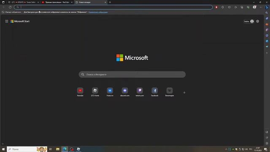
Task: Open the sidebar Search icon
Action: (x=267, y=13)
